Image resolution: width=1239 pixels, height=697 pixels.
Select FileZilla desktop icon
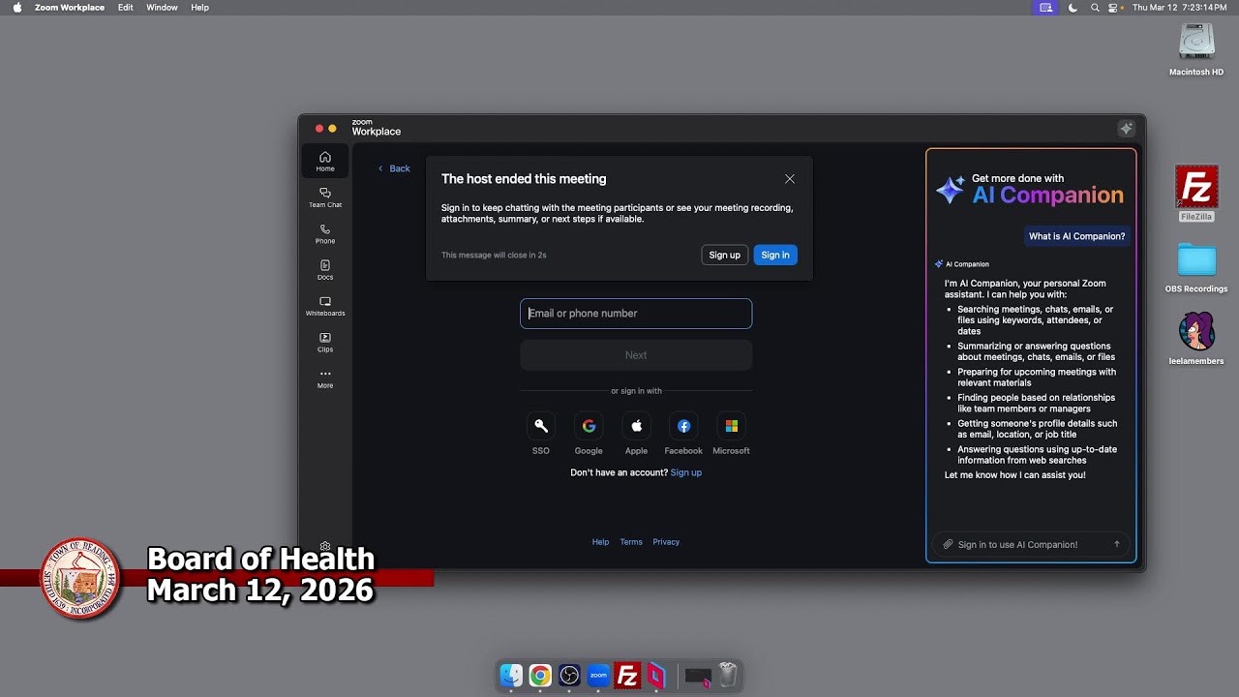point(1196,194)
